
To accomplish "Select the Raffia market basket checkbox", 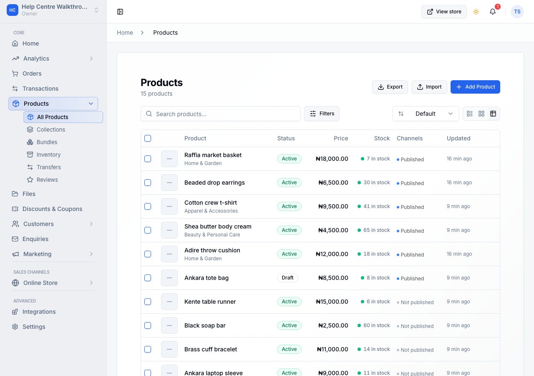I will (148, 159).
